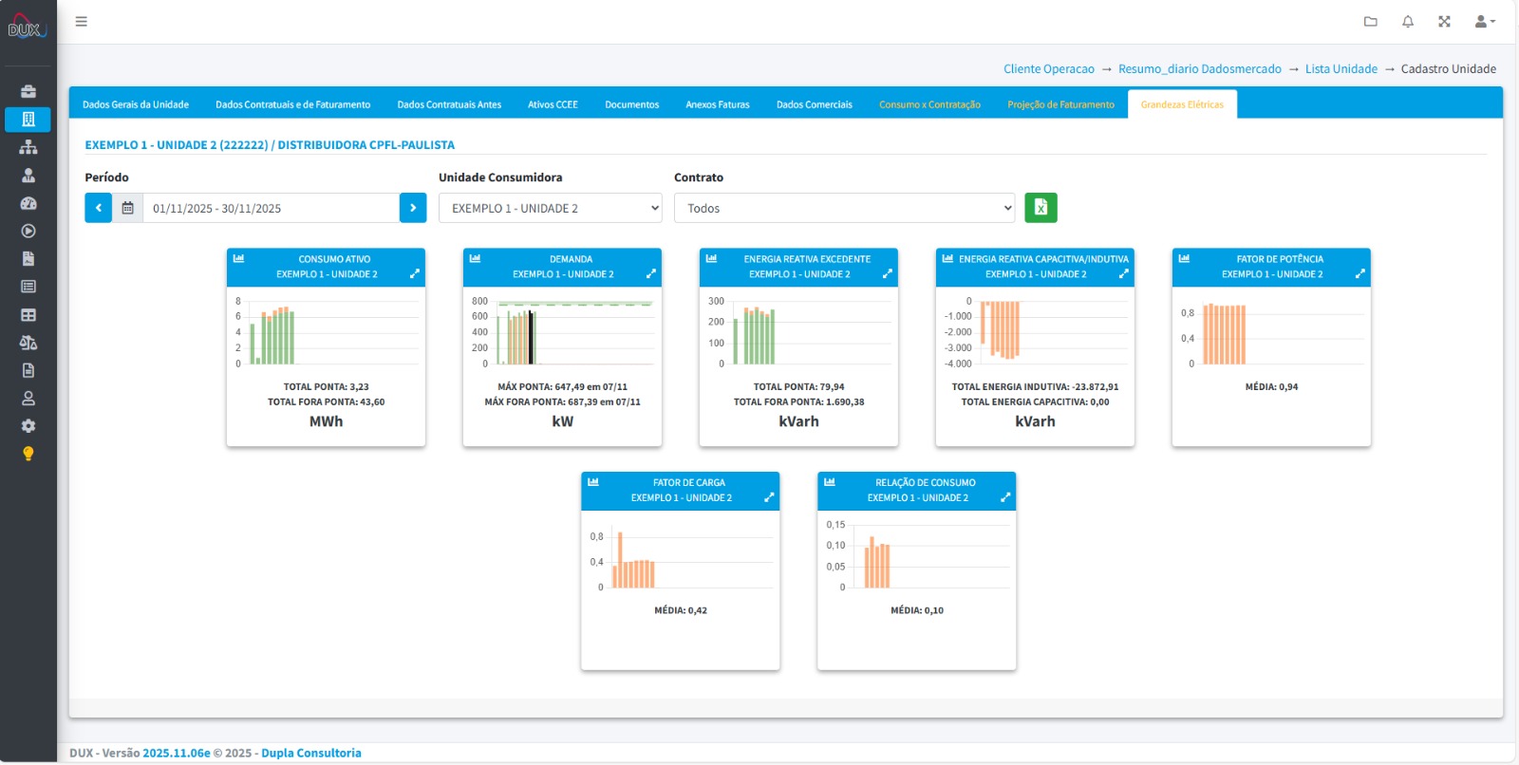
Task: Open the folder icon in top bar
Action: point(1371,22)
